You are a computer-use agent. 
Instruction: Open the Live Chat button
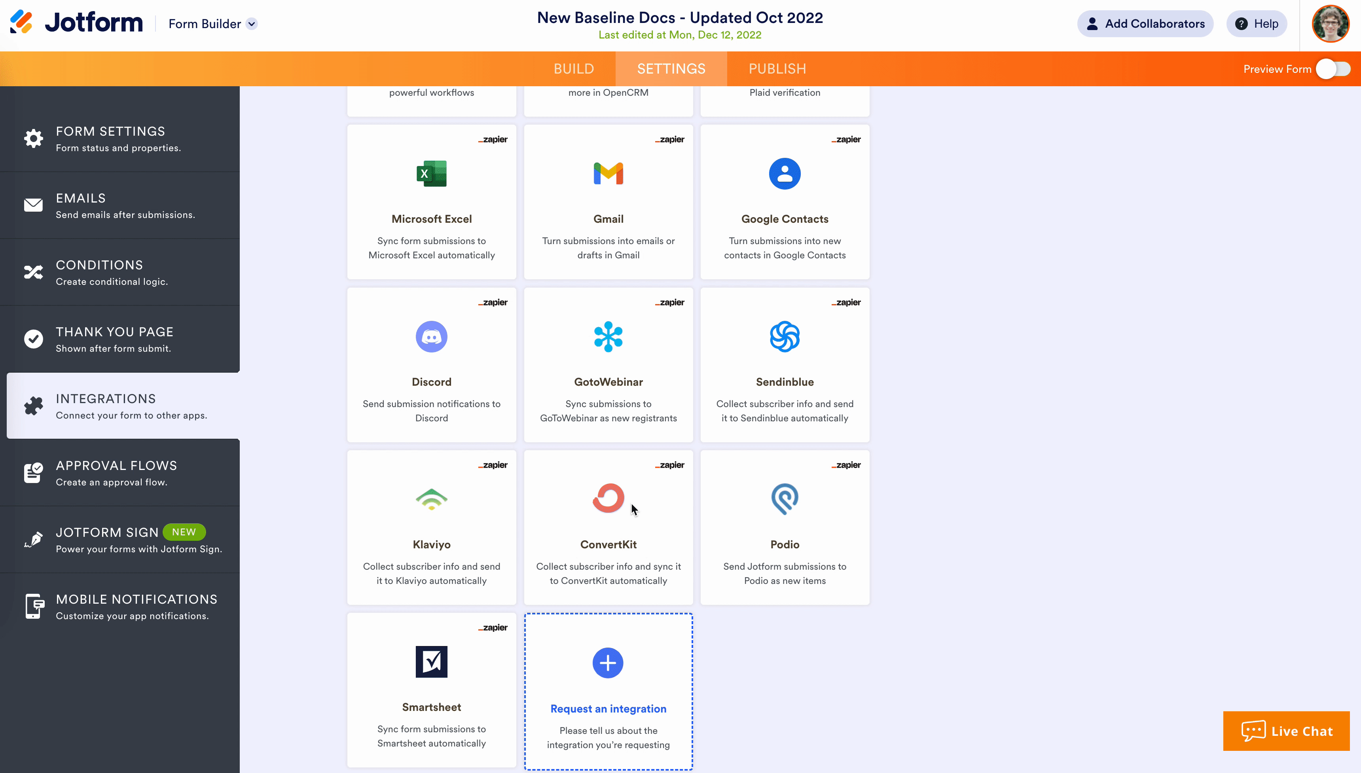pos(1286,731)
